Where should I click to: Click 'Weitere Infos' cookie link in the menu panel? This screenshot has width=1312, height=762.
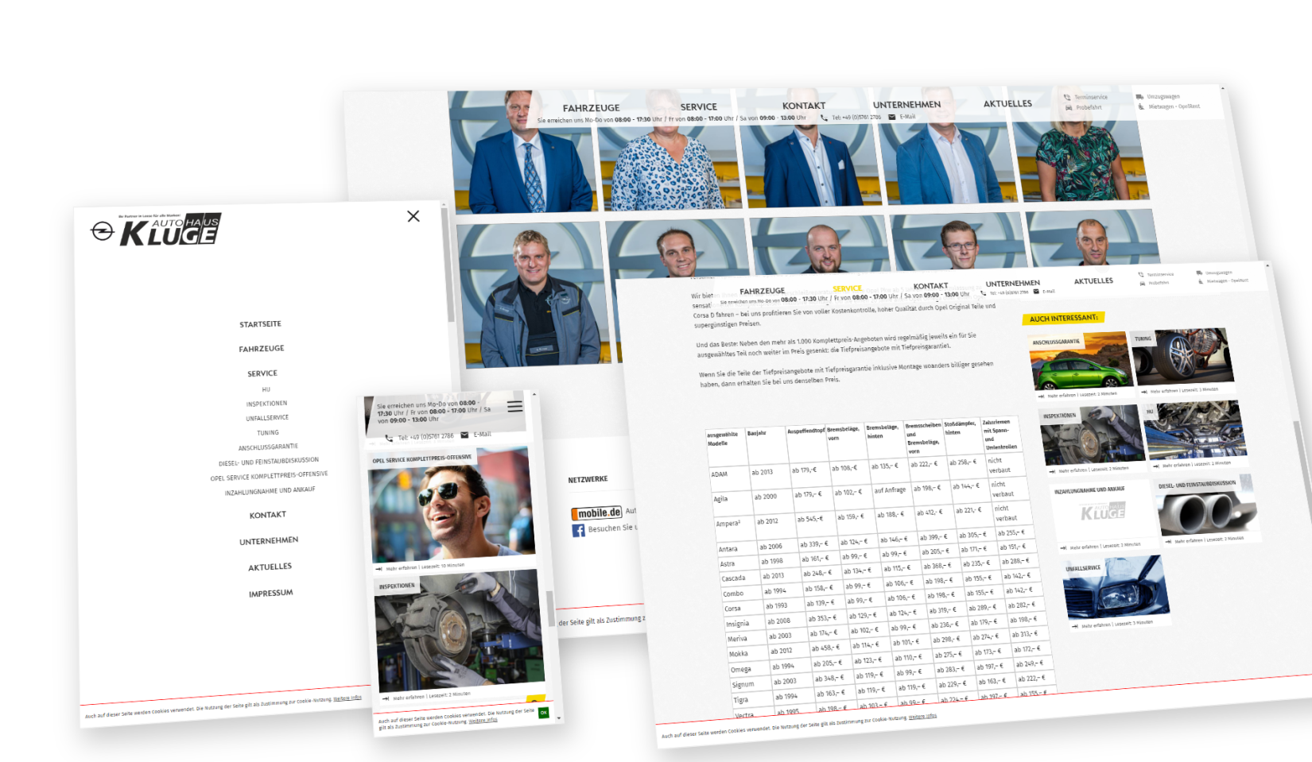click(347, 698)
